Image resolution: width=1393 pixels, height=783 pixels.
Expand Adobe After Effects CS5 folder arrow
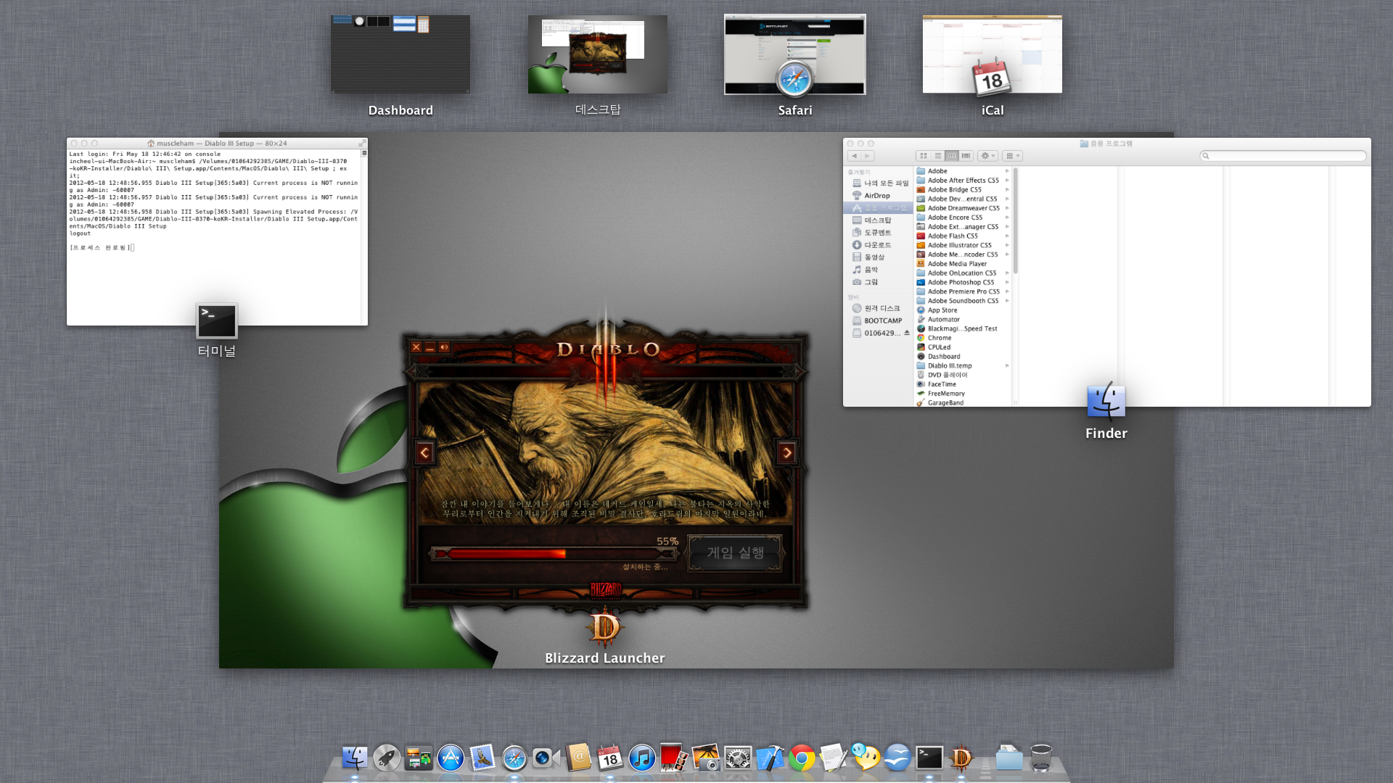tap(1007, 181)
